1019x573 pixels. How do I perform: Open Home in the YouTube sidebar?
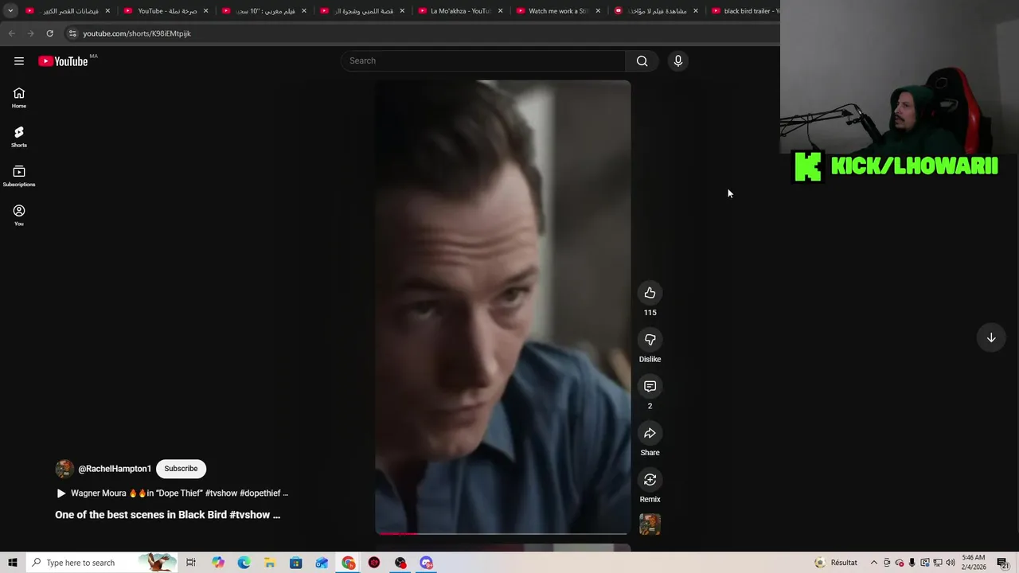click(19, 98)
